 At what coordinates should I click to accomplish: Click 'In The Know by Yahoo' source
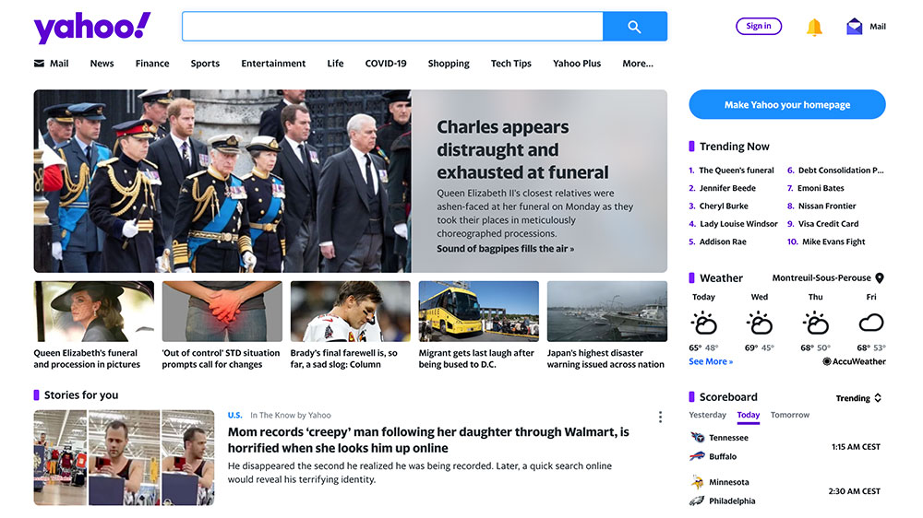click(290, 415)
